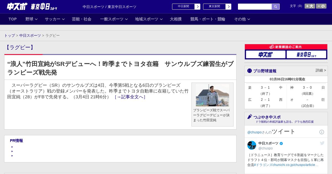This screenshot has height=174, width=332.
Task: Click the first PR情報 bullet item
Action: pyautogui.click(x=12, y=147)
